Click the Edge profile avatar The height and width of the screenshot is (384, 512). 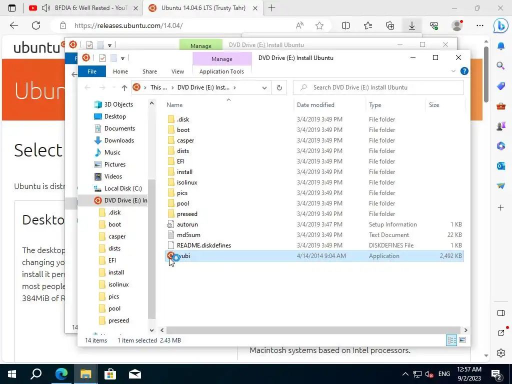pos(457,25)
